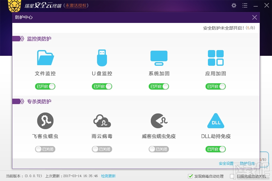Open 安全设置 security settings link

pyautogui.click(x=226, y=164)
